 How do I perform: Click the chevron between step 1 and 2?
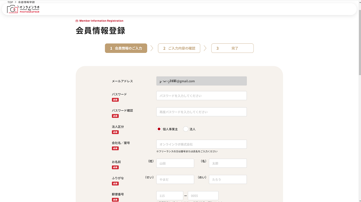(x=152, y=48)
